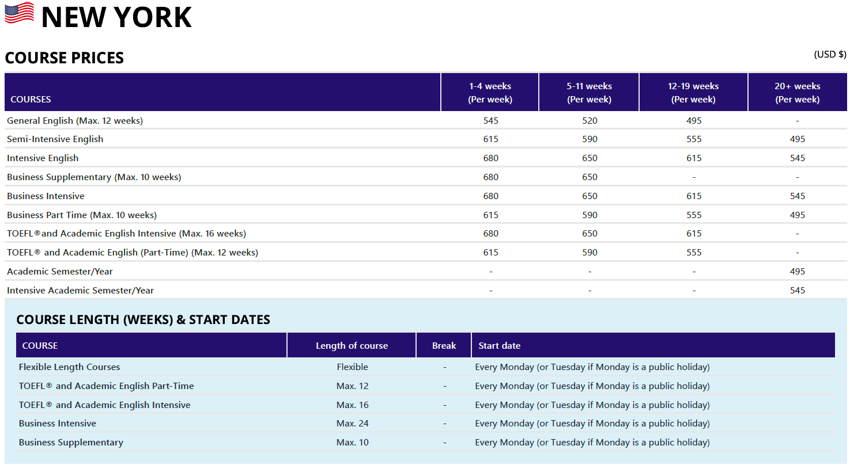Click the Academic Semester/Year row label
Viewport: 850px width, 465px height.
(60, 271)
